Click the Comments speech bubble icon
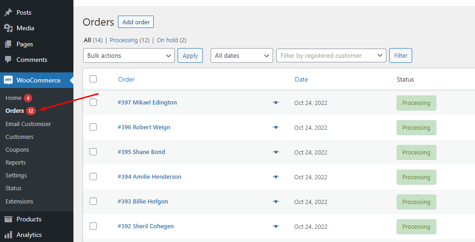Viewport: 475px width, 242px height. pyautogui.click(x=8, y=60)
